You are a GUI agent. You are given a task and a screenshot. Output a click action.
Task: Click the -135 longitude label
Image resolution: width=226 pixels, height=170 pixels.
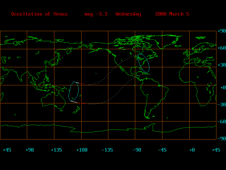click(x=107, y=150)
